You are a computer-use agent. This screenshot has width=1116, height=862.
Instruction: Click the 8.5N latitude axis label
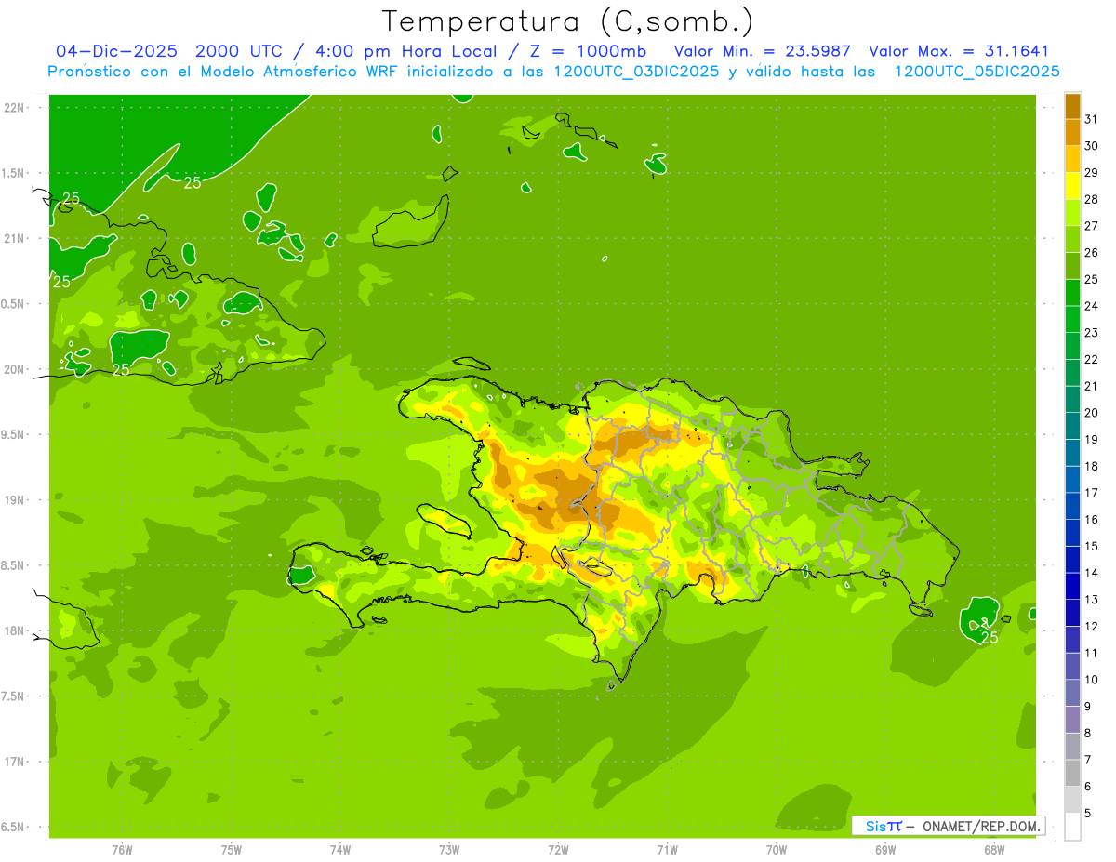click(14, 565)
